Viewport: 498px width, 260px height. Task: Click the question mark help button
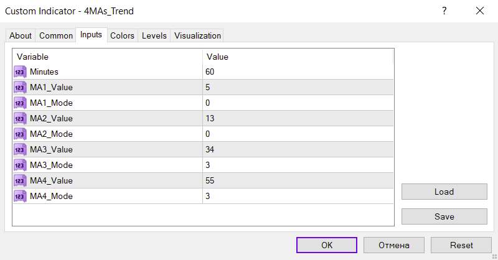(444, 11)
